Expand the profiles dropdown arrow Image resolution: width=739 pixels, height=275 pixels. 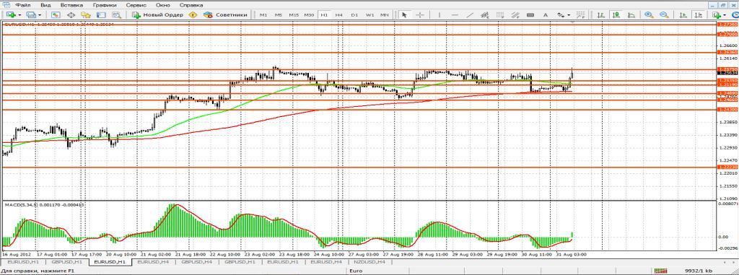point(39,15)
